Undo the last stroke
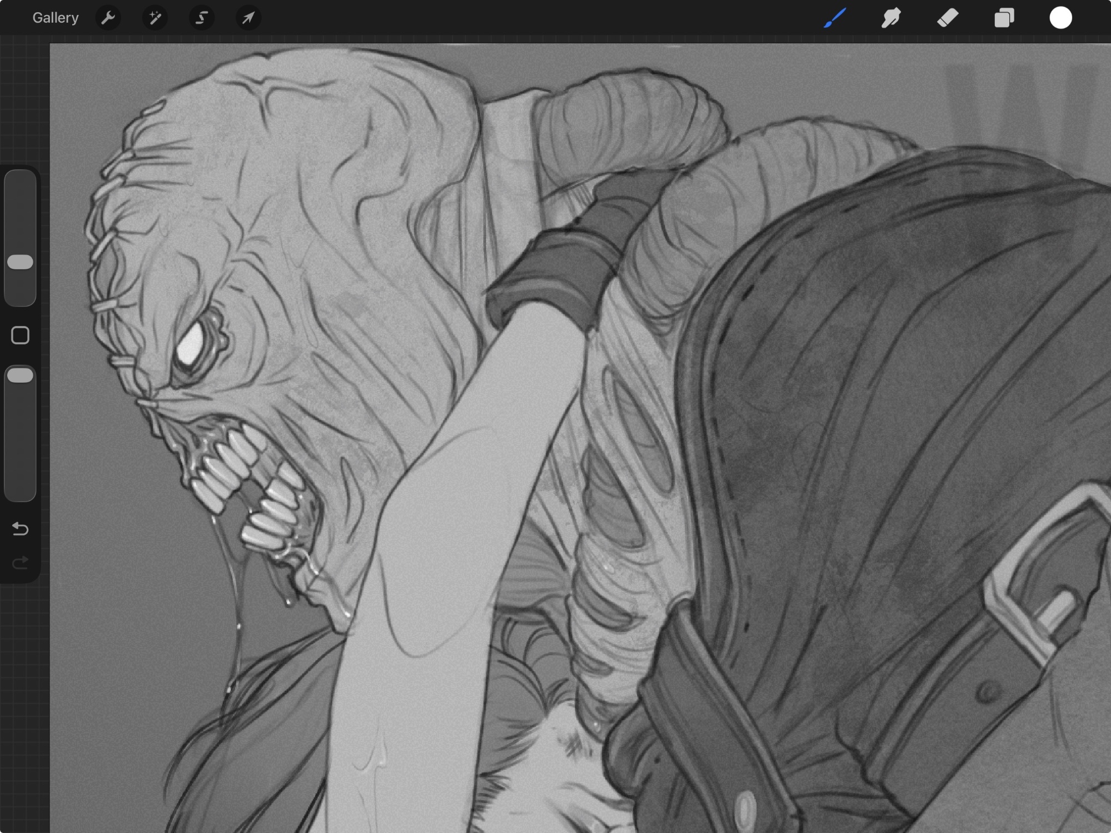 (21, 528)
